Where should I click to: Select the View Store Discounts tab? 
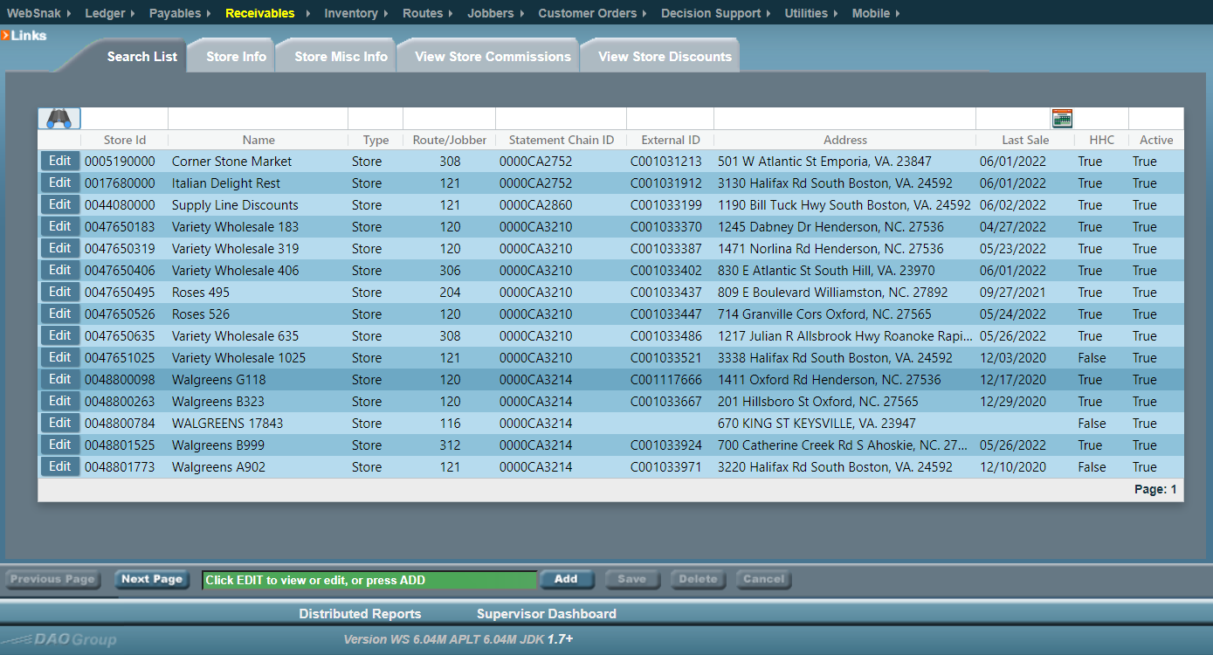click(x=665, y=57)
